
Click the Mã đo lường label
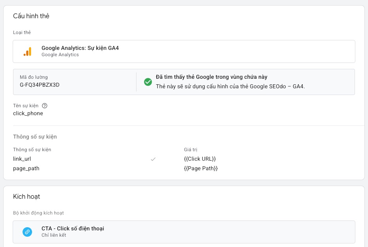click(x=34, y=77)
